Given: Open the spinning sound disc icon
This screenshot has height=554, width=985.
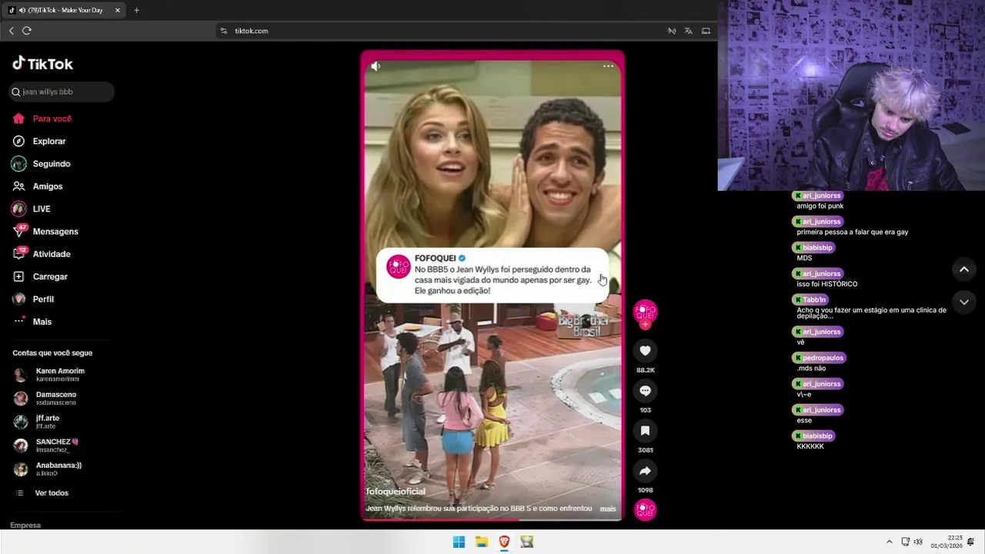Looking at the screenshot, I should click(x=645, y=509).
